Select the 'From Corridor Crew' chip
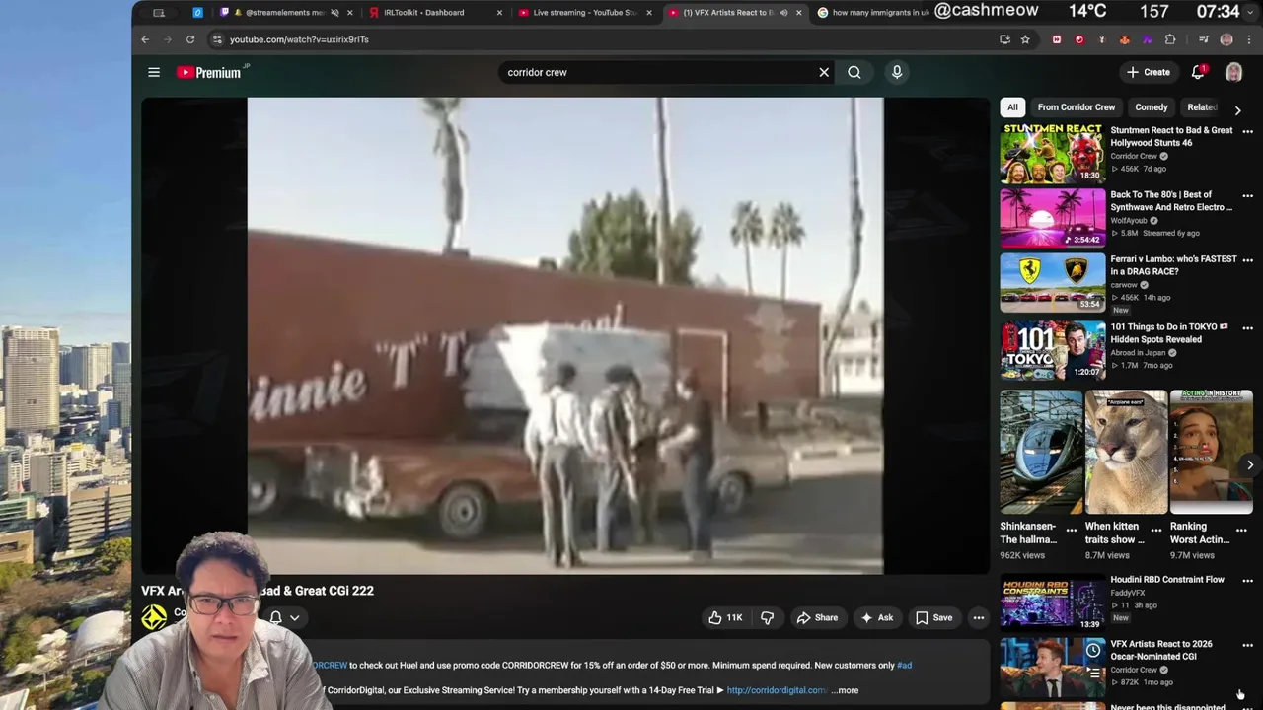1263x710 pixels. click(1076, 107)
